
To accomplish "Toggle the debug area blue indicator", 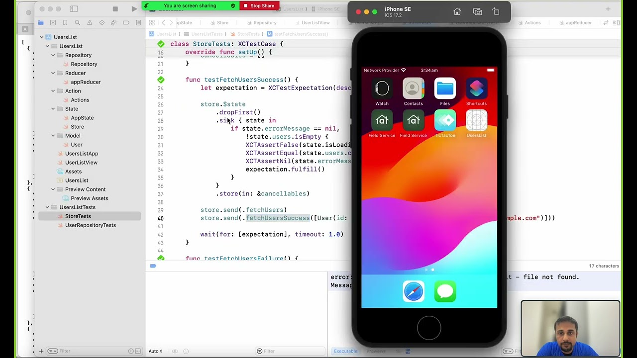I will pyautogui.click(x=153, y=266).
